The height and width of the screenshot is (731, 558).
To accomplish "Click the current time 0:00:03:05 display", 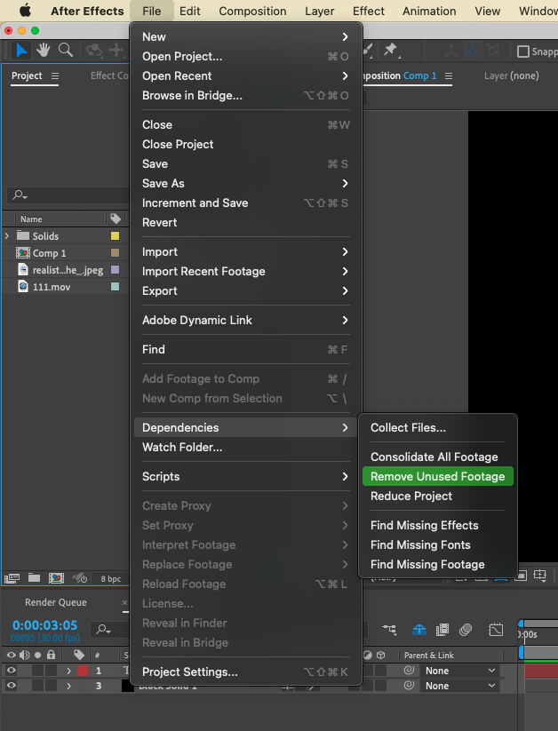I will (x=44, y=624).
